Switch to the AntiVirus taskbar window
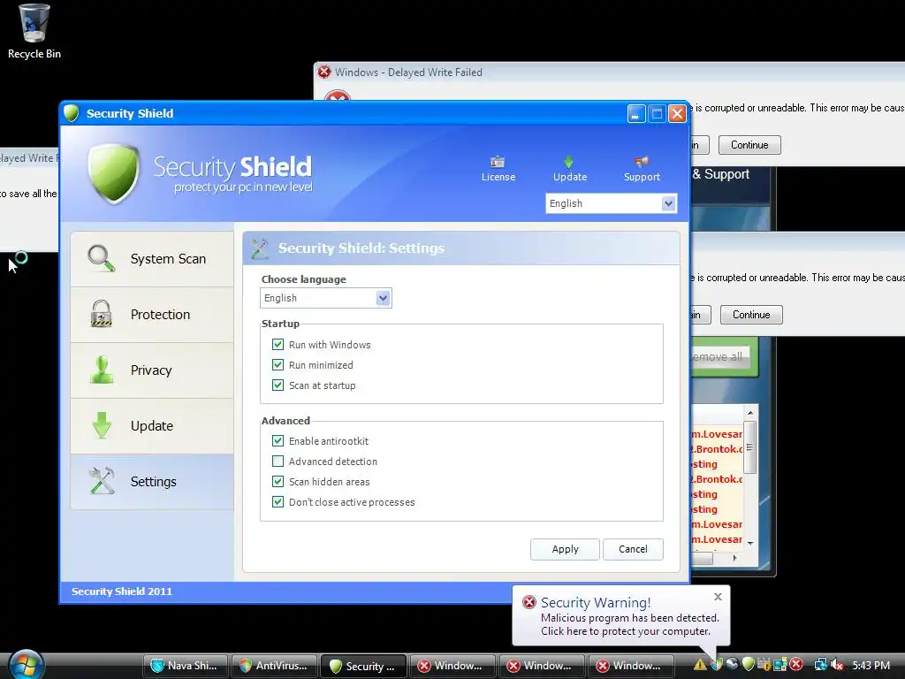Image resolution: width=905 pixels, height=679 pixels. click(x=274, y=666)
